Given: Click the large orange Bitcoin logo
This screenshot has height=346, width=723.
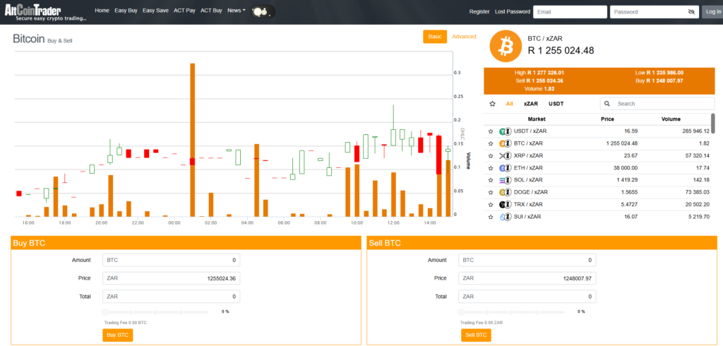Looking at the screenshot, I should (506, 47).
